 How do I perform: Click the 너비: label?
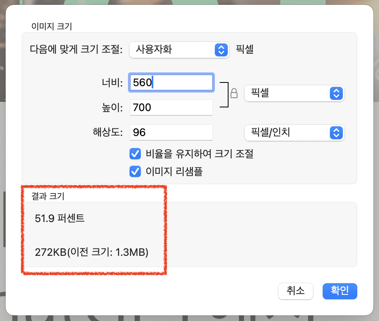[x=112, y=83]
